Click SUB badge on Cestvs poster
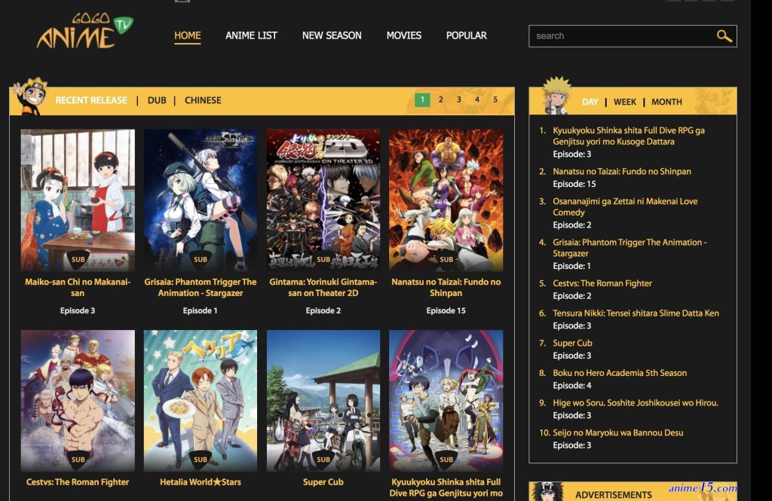772x501 pixels. (x=78, y=459)
